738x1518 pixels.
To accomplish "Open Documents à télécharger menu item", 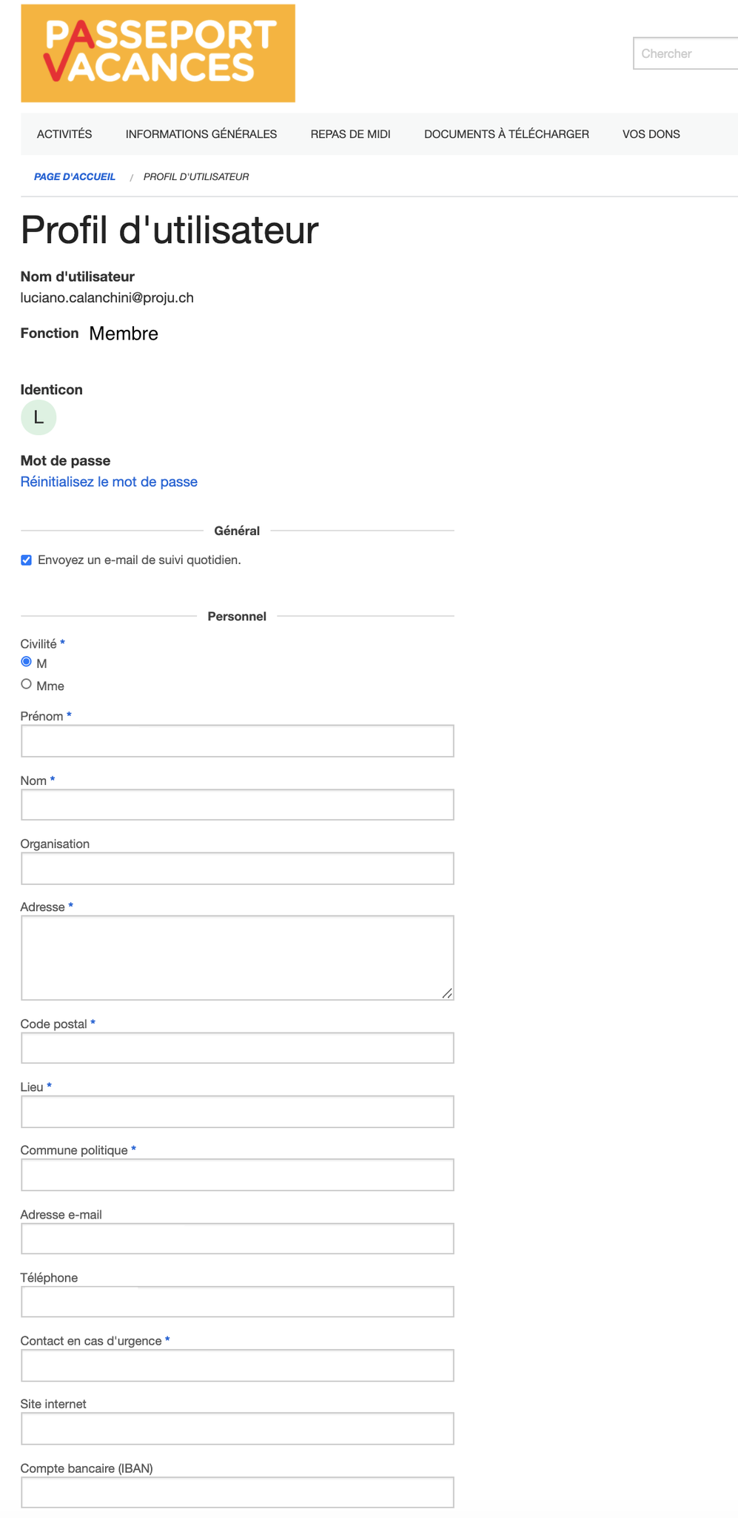I will pyautogui.click(x=506, y=134).
